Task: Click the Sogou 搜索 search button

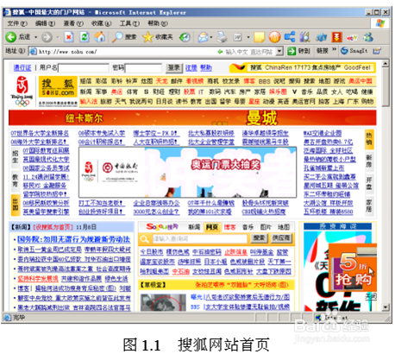Action: (259, 238)
